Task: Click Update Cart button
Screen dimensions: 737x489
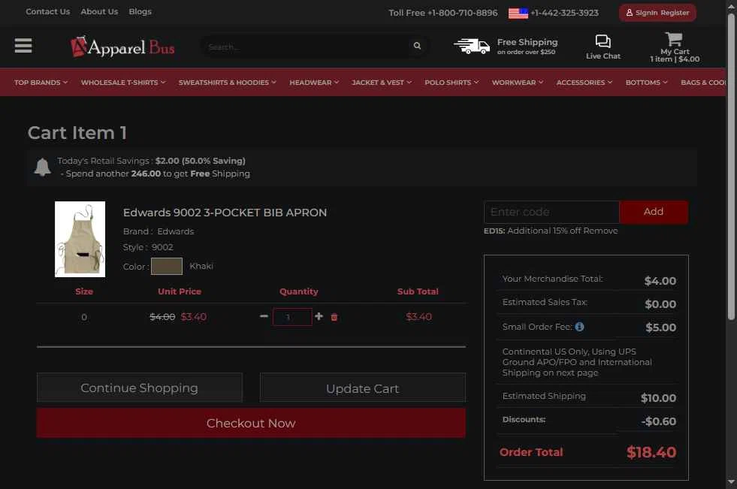Action: pyautogui.click(x=362, y=388)
